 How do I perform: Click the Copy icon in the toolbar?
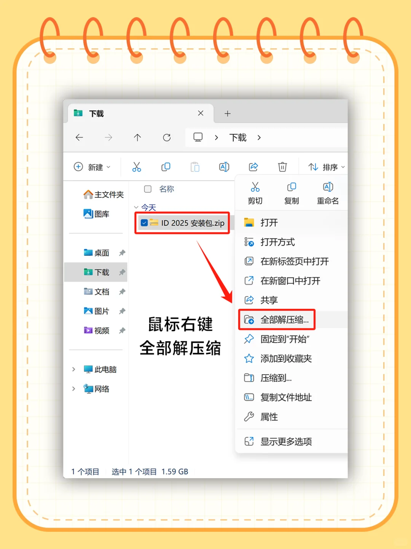[166, 167]
